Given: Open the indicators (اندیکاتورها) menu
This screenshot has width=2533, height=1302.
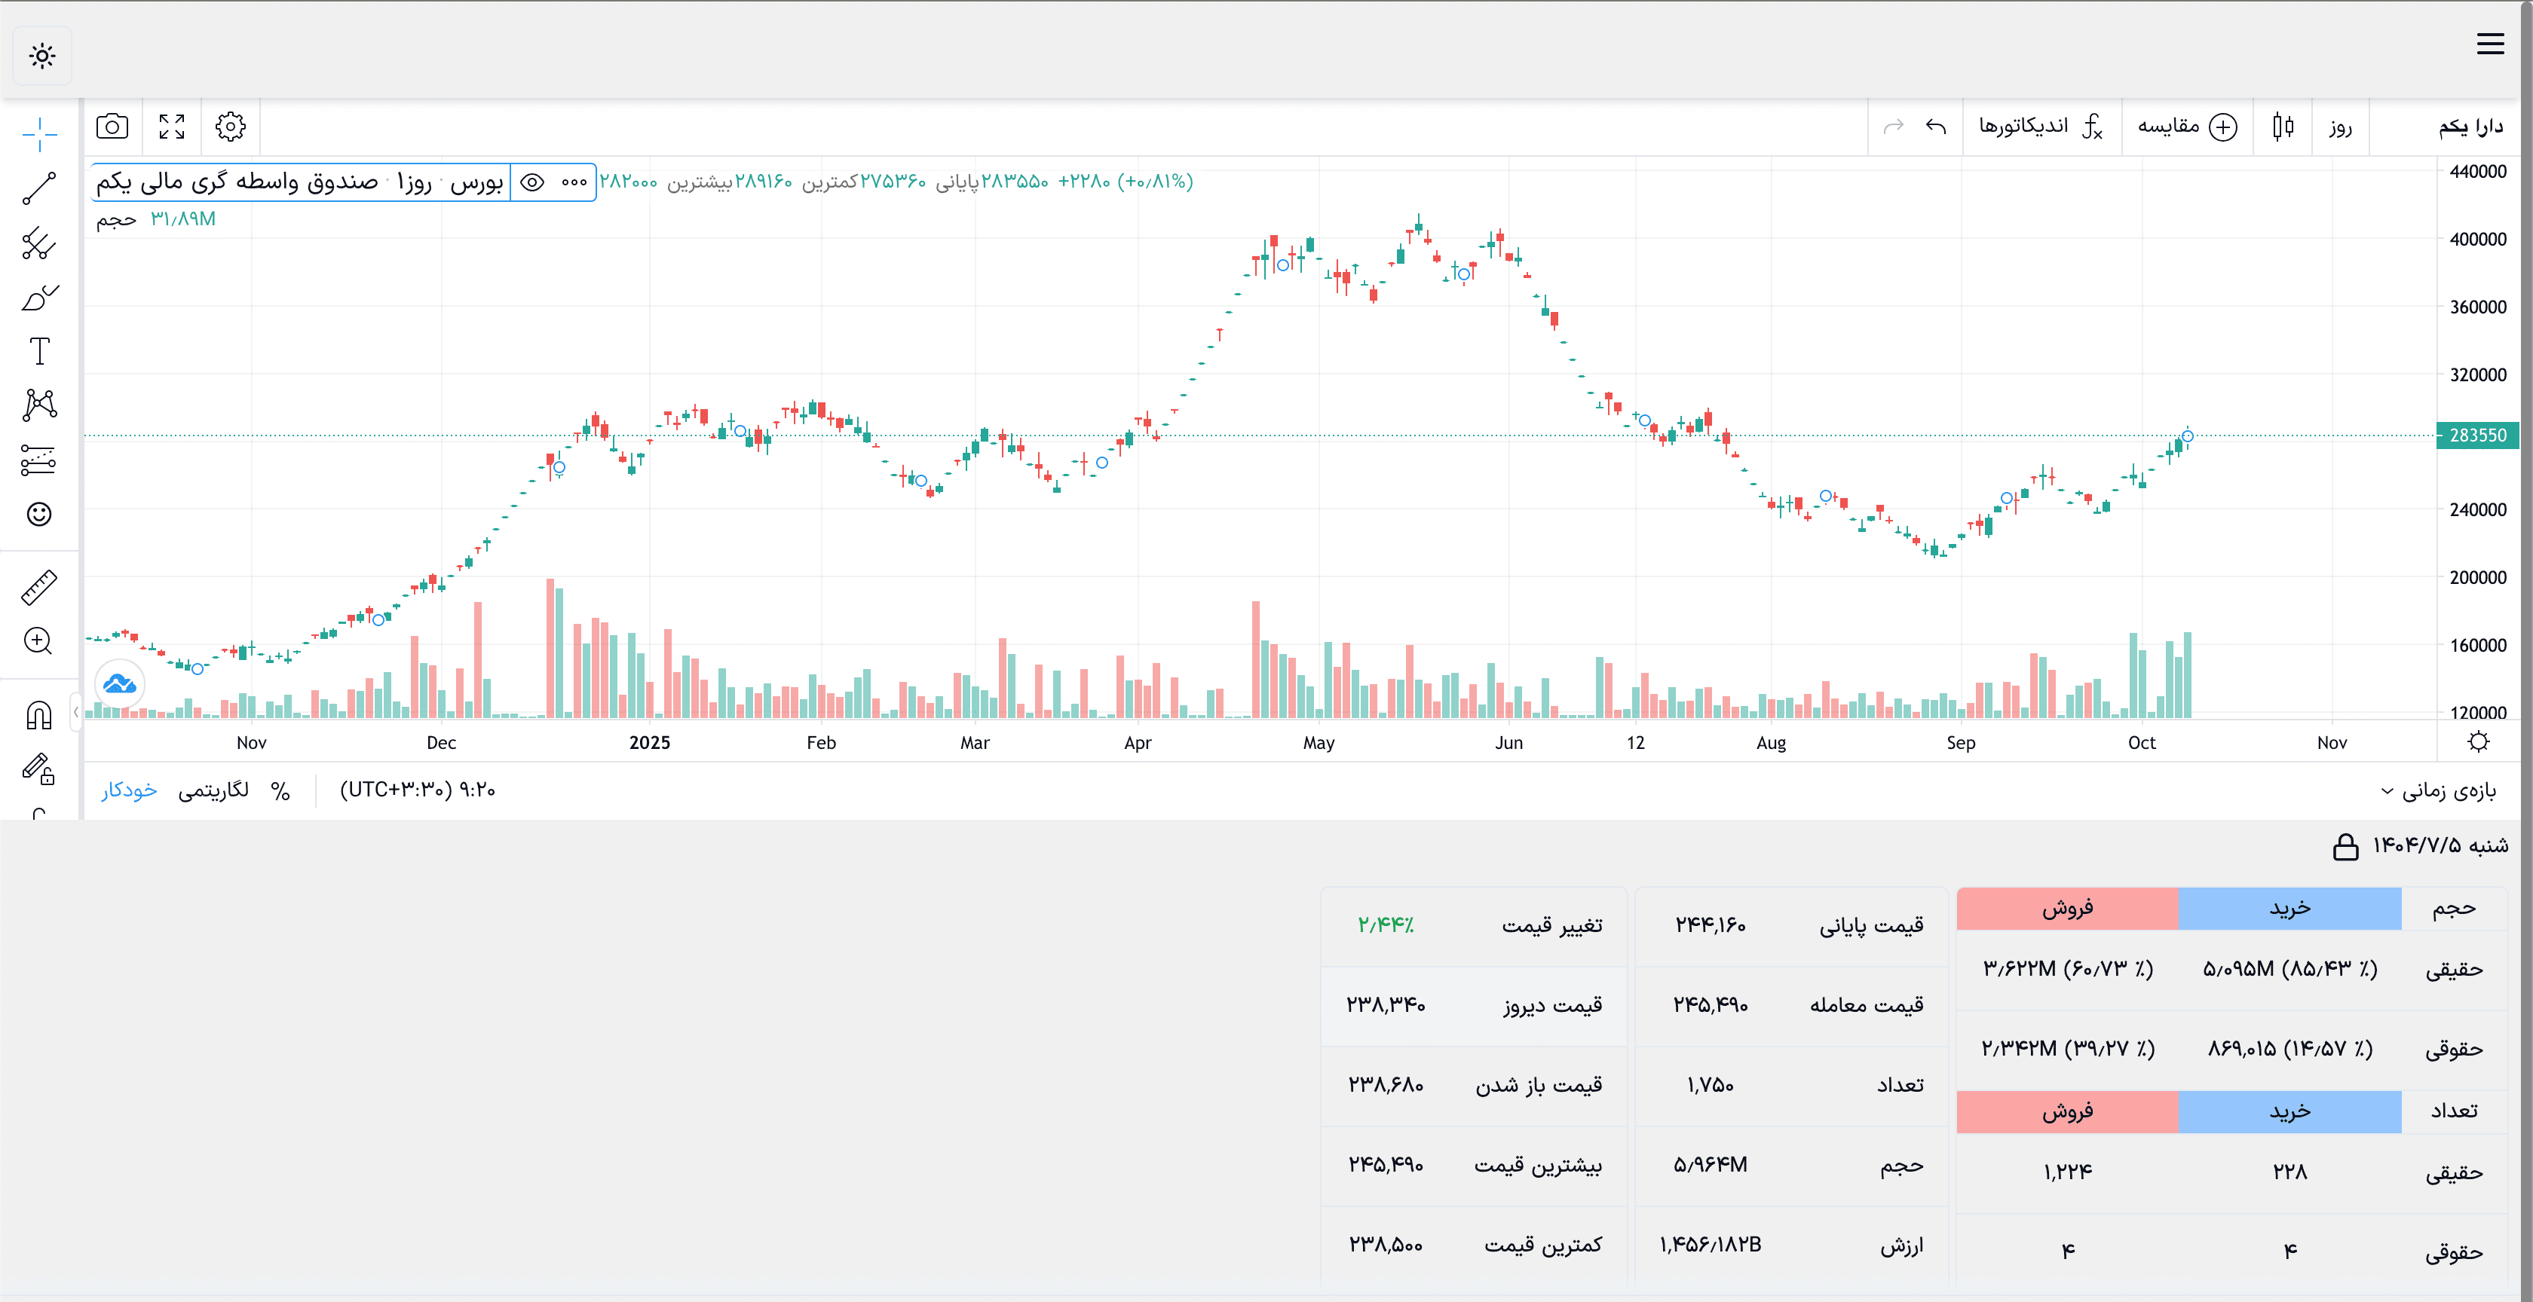Looking at the screenshot, I should [x=2041, y=127].
